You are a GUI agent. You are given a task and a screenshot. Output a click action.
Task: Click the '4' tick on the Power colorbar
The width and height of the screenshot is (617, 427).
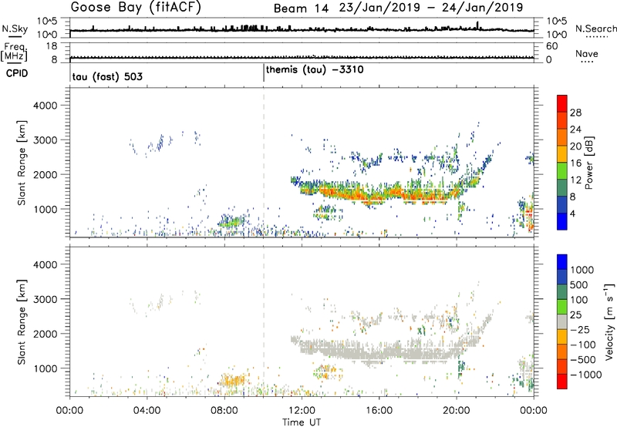tap(573, 213)
